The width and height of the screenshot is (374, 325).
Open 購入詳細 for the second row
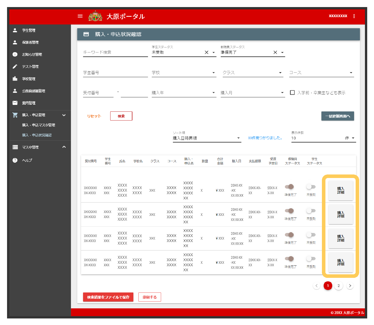pos(341,214)
